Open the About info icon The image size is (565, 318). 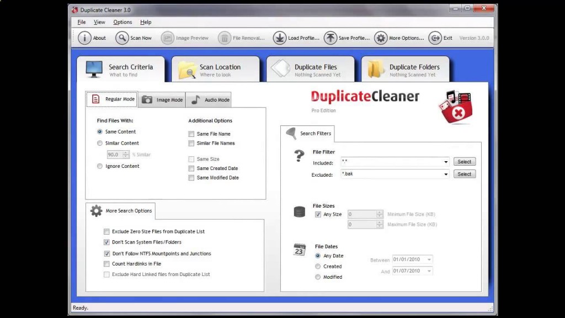(84, 38)
